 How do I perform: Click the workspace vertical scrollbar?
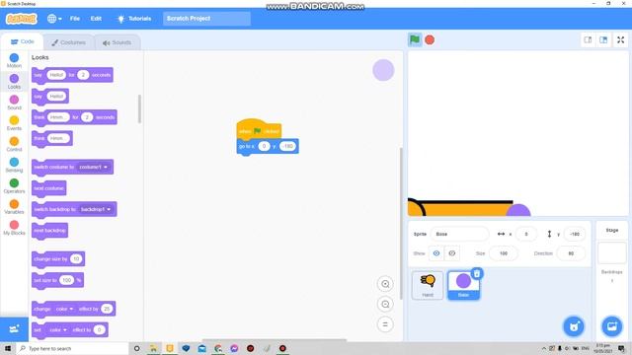401,224
